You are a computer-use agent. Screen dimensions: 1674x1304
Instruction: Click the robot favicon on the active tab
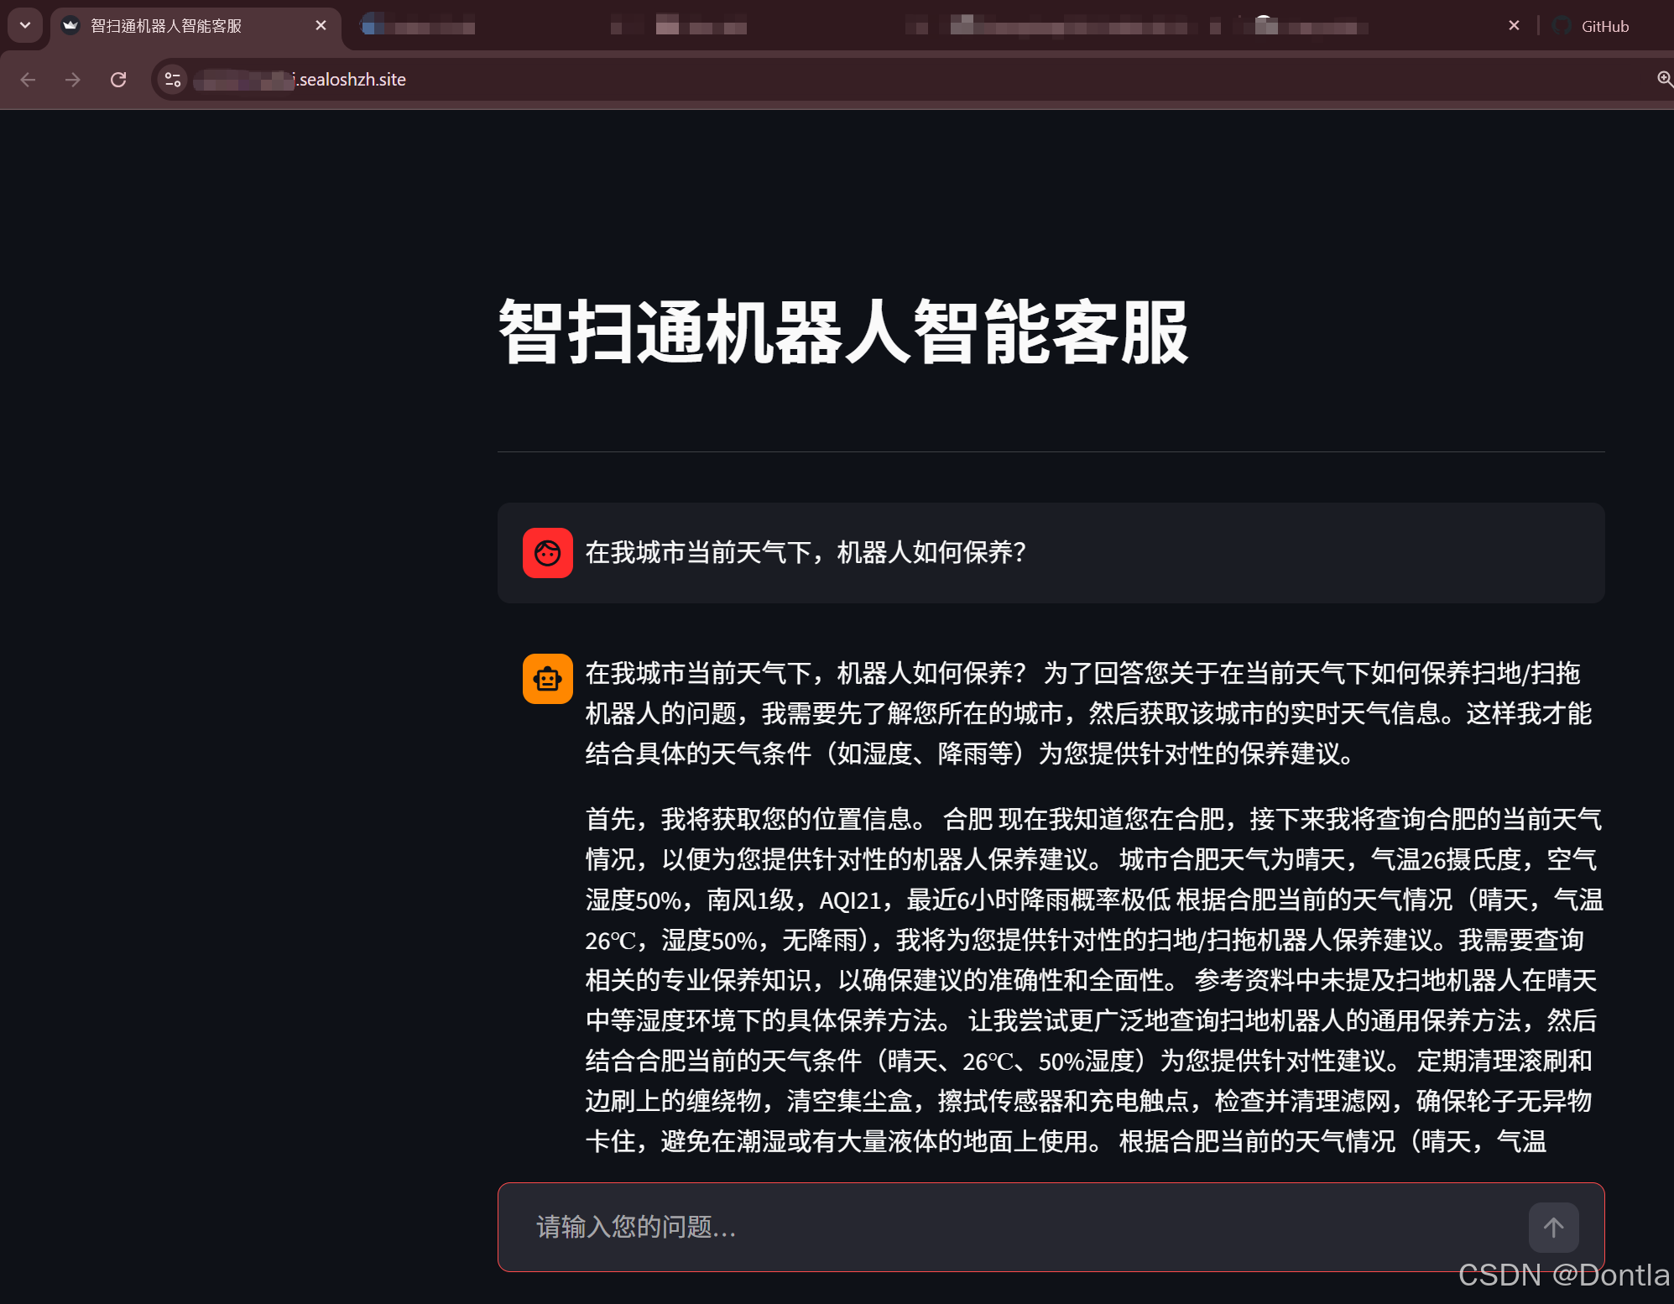[70, 25]
